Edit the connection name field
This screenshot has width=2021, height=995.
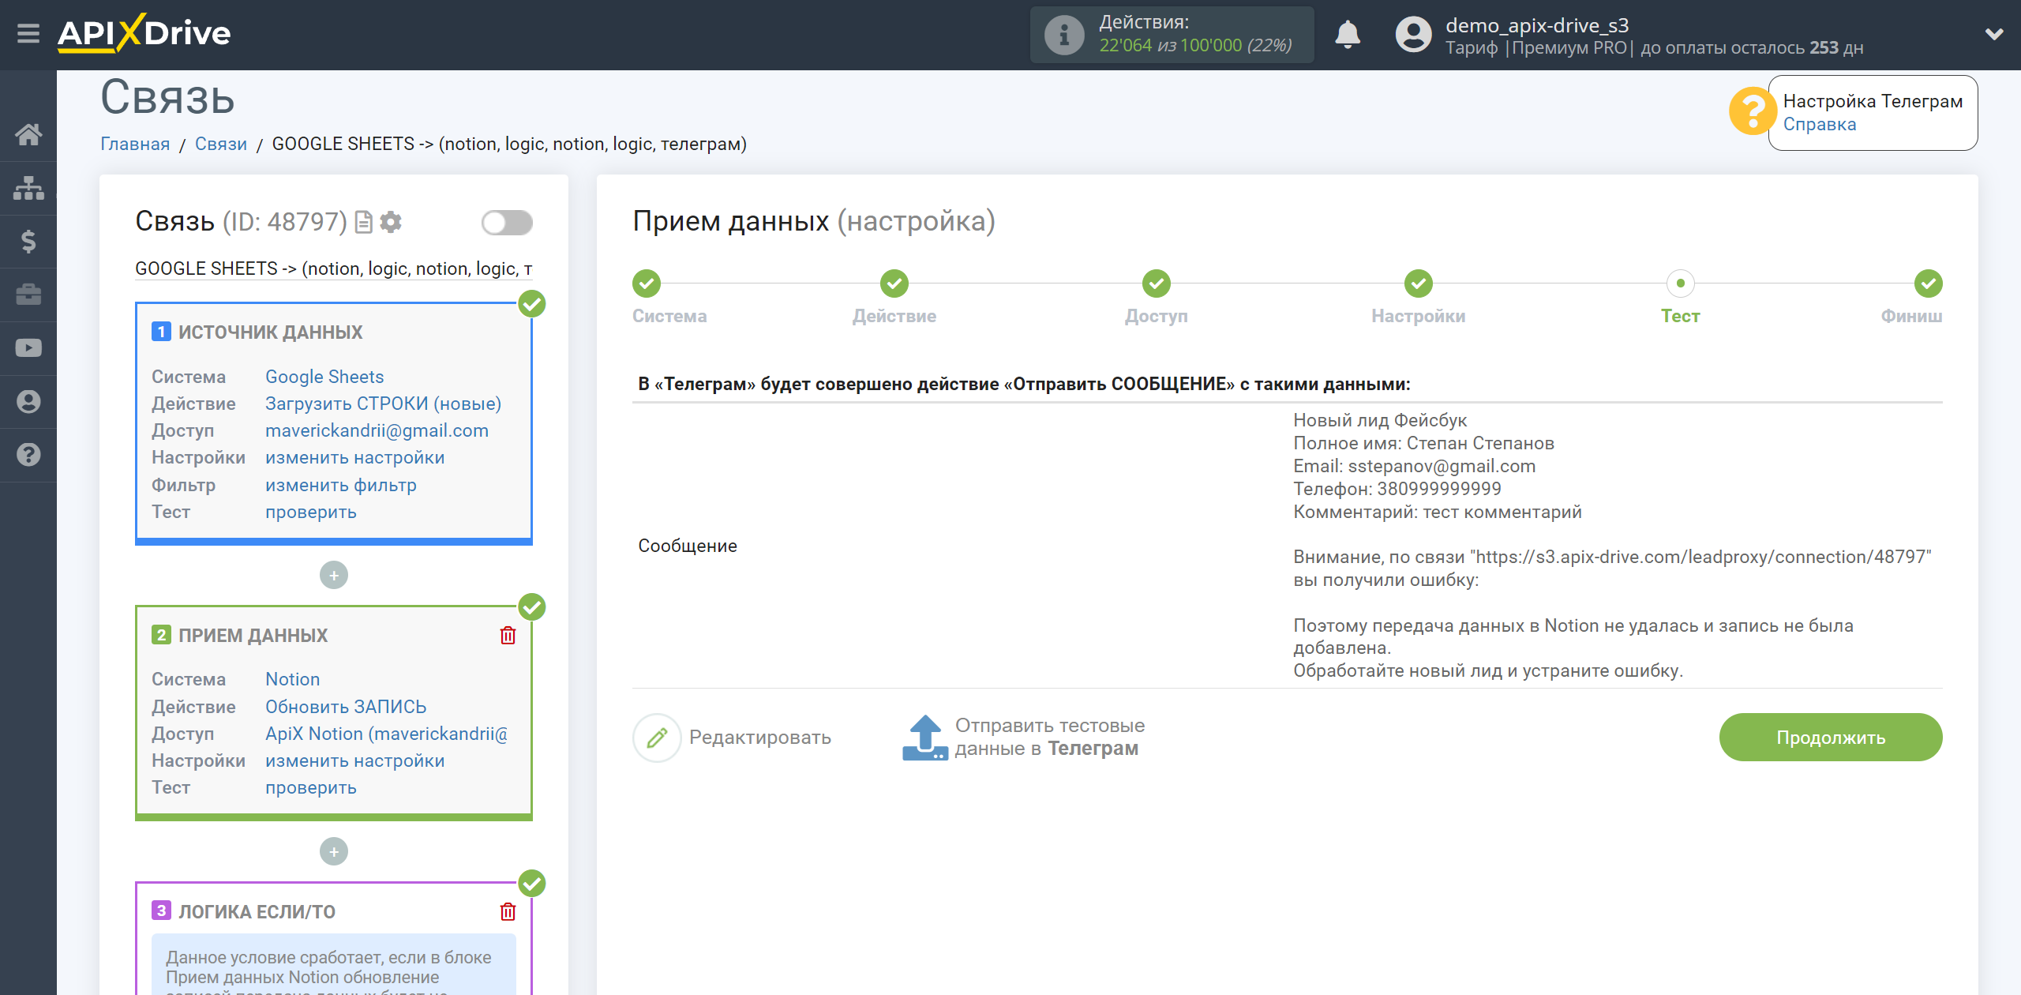tap(333, 268)
